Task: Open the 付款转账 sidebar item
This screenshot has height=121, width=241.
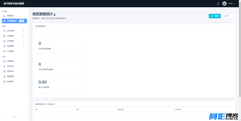Action: point(14,61)
